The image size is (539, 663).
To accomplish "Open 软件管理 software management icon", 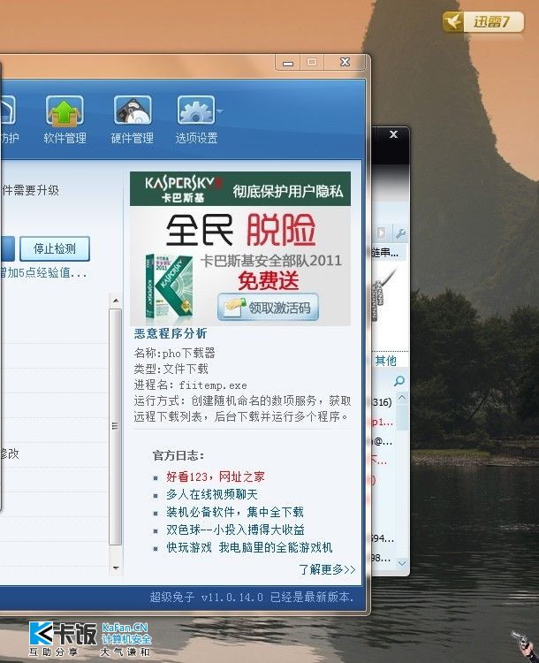I will pyautogui.click(x=65, y=119).
